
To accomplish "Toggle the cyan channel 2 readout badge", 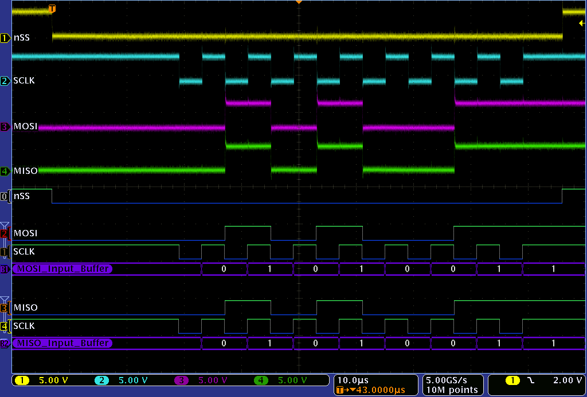I will tap(102, 380).
